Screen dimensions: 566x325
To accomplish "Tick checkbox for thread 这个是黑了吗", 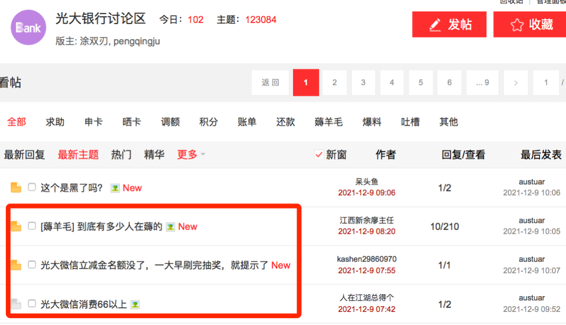I will point(32,187).
